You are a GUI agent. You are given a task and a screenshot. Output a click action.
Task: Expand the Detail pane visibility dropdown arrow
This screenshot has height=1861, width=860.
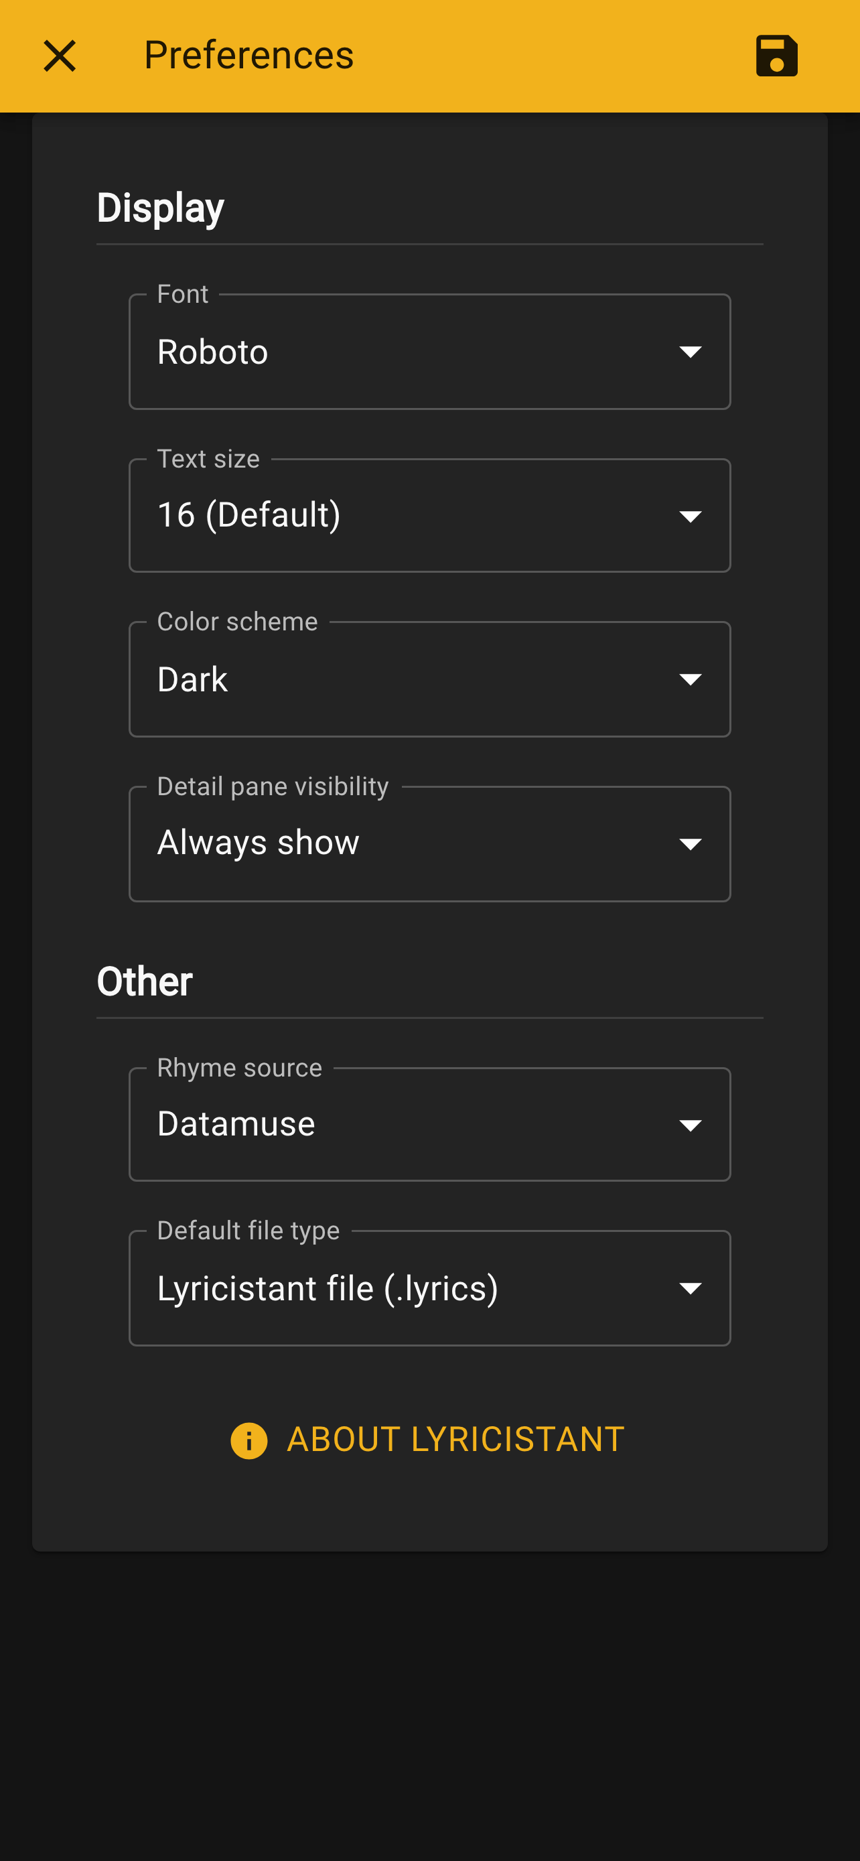coord(691,844)
